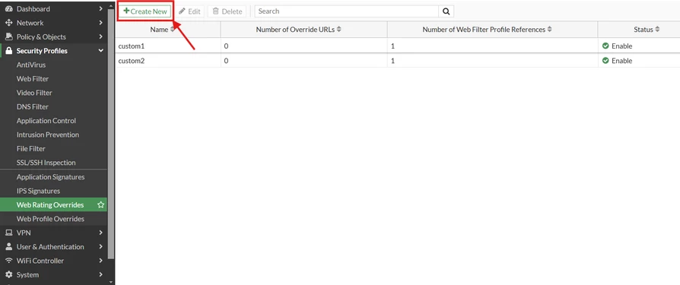Click override URL count 0 for custom2
Screen dimensions: 680x285
227,61
